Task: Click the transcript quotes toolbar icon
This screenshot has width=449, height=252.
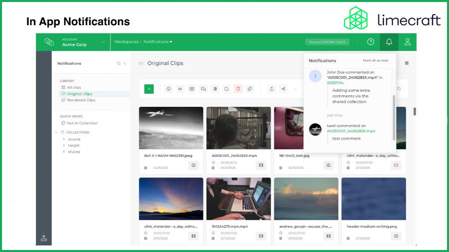Action: click(180, 89)
